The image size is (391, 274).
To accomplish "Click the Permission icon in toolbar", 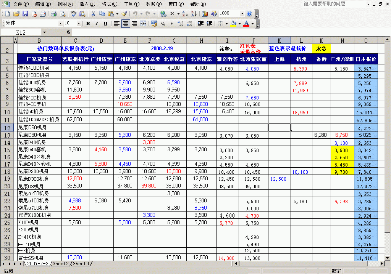I will point(34,14).
